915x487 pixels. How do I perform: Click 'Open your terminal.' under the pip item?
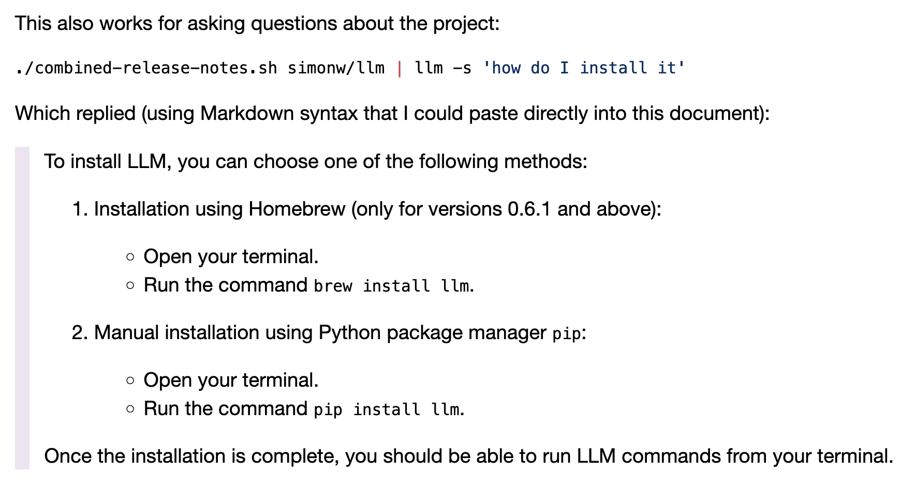pos(231,380)
